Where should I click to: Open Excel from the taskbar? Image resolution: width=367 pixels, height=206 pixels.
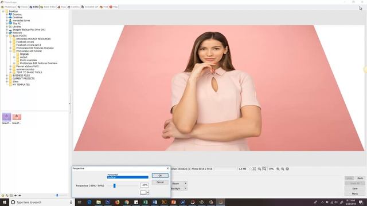[x=145, y=202]
